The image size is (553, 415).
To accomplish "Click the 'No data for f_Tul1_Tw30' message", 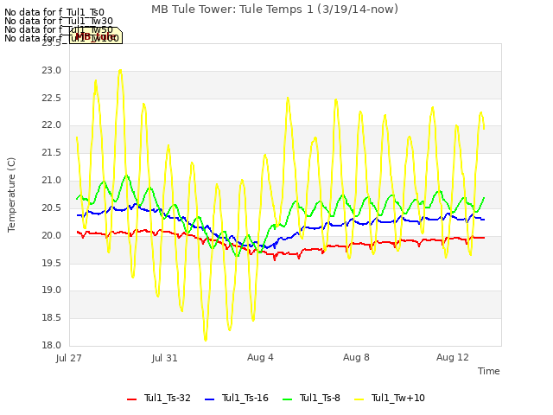I will pyautogui.click(x=59, y=21).
